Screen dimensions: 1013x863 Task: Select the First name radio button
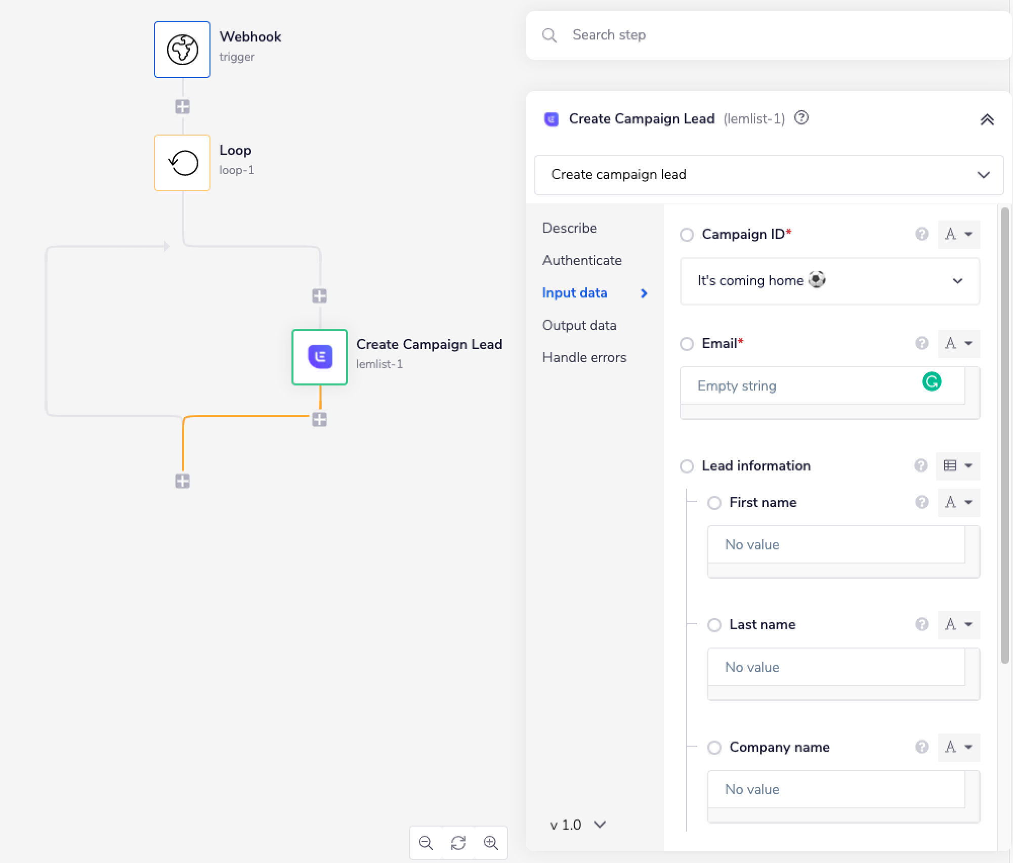[714, 503]
